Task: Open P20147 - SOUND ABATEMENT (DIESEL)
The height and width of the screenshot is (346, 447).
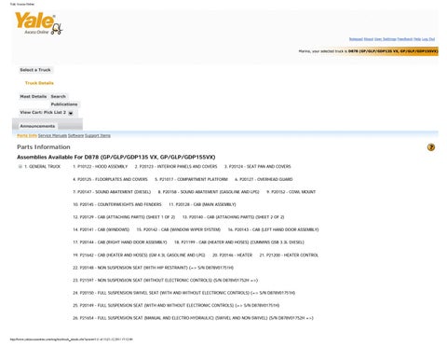Action: pyautogui.click(x=112, y=192)
